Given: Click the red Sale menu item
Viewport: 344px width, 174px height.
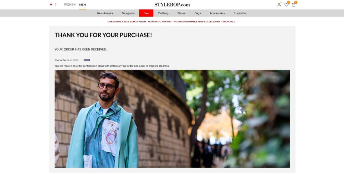Looking at the screenshot, I should [146, 13].
